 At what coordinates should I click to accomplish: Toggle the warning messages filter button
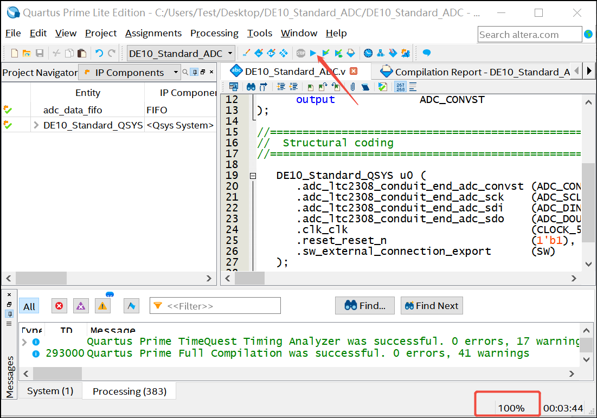pyautogui.click(x=102, y=306)
